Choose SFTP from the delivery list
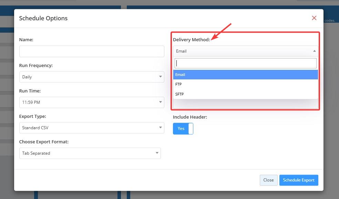Screen dimensions: 339x199 pyautogui.click(x=246, y=94)
